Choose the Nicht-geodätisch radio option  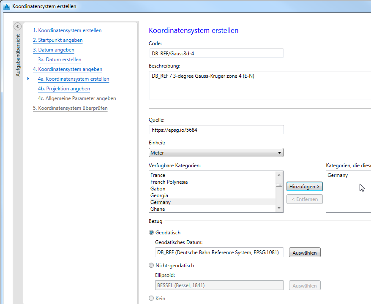click(152, 266)
